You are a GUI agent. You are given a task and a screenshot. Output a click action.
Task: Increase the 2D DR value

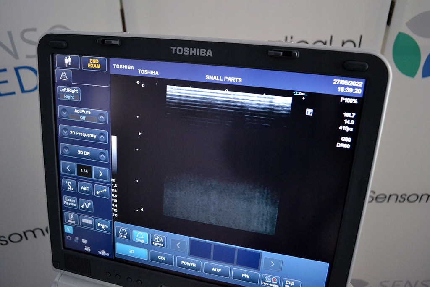point(102,156)
